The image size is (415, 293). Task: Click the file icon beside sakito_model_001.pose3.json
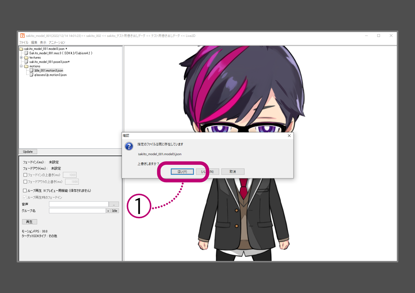click(27, 62)
